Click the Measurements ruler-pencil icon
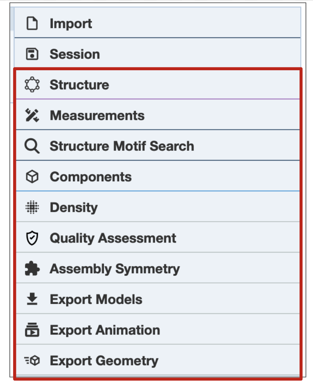Image resolution: width=313 pixels, height=386 pixels. 32,116
